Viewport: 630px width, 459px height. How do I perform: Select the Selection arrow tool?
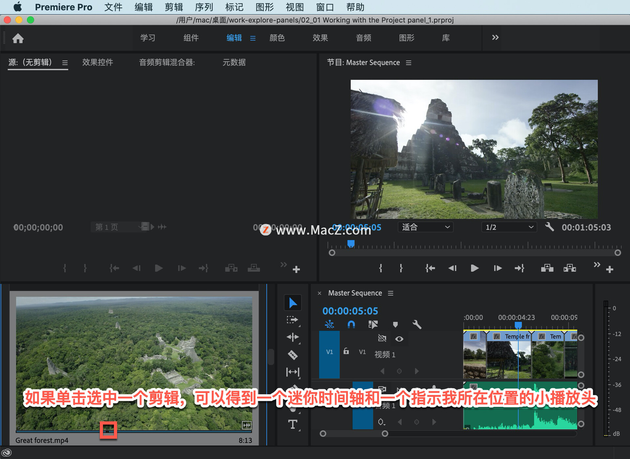[293, 303]
